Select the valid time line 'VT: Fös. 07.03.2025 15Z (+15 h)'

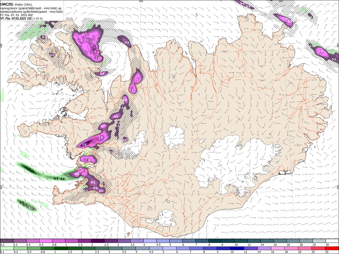point(21,19)
